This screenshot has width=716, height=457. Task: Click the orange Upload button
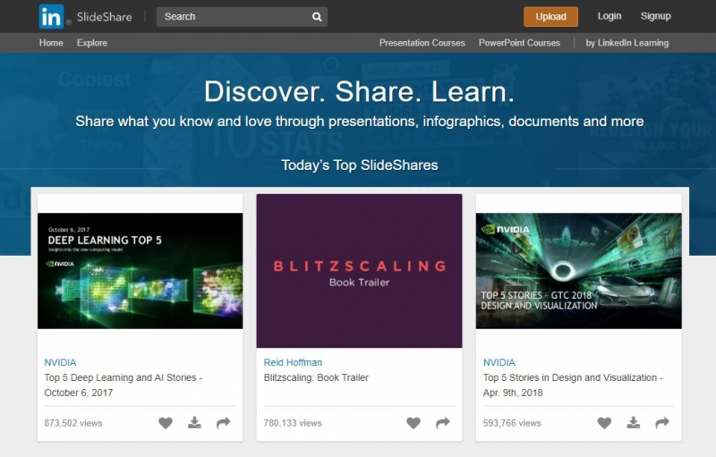click(550, 17)
